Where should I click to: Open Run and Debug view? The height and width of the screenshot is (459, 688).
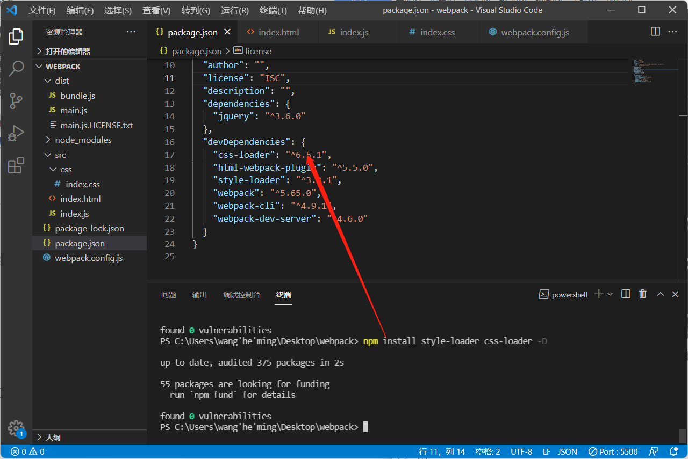pyautogui.click(x=16, y=133)
